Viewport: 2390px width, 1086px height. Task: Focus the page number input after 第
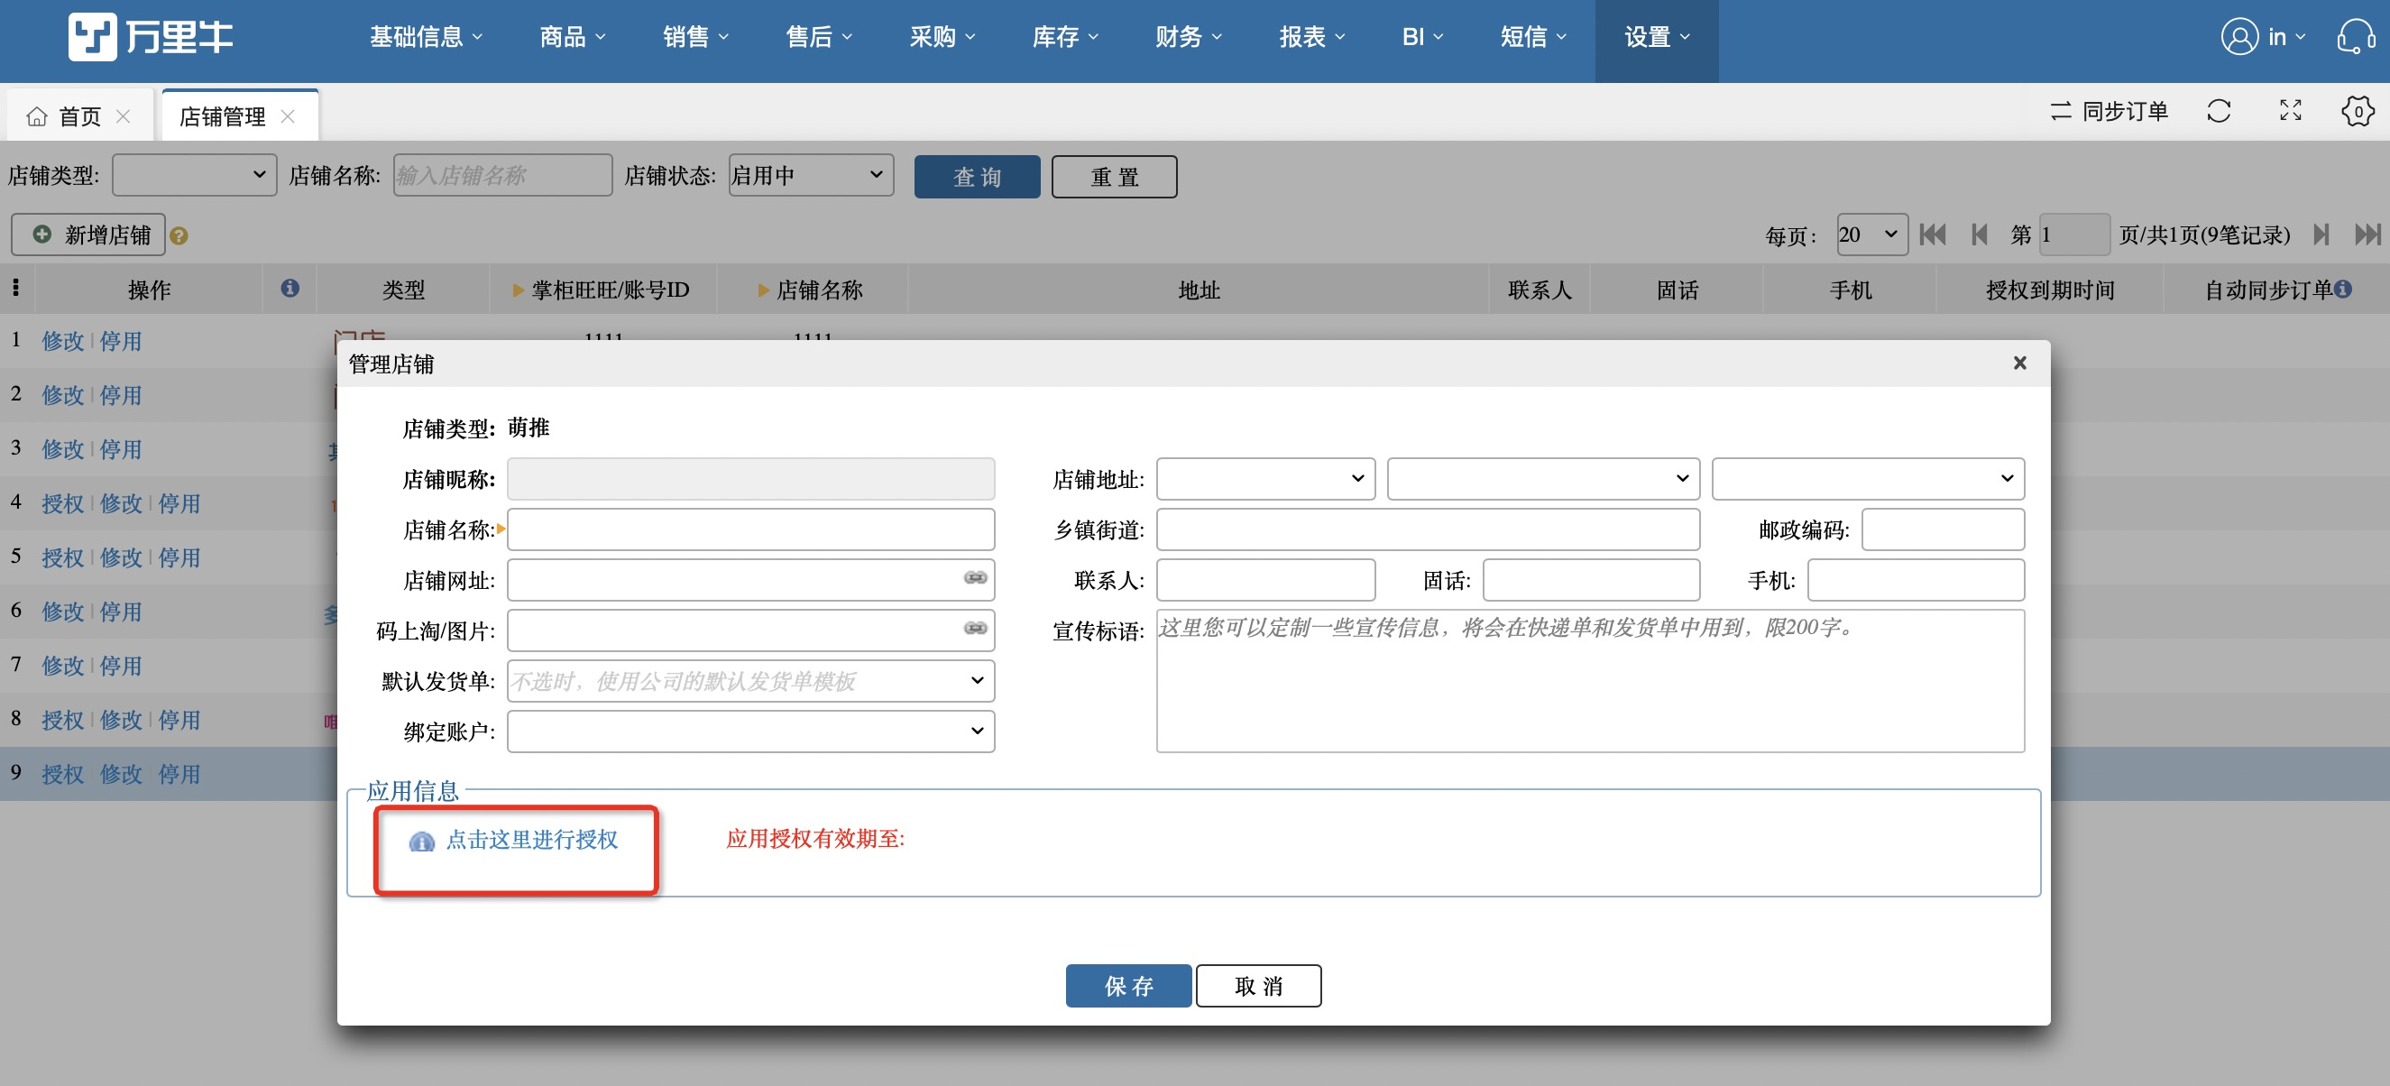(x=2074, y=235)
